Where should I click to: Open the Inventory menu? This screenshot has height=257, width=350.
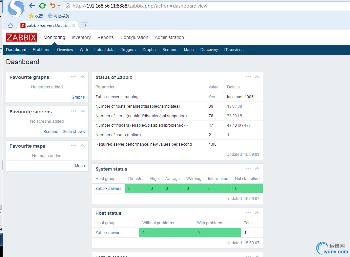pos(81,37)
